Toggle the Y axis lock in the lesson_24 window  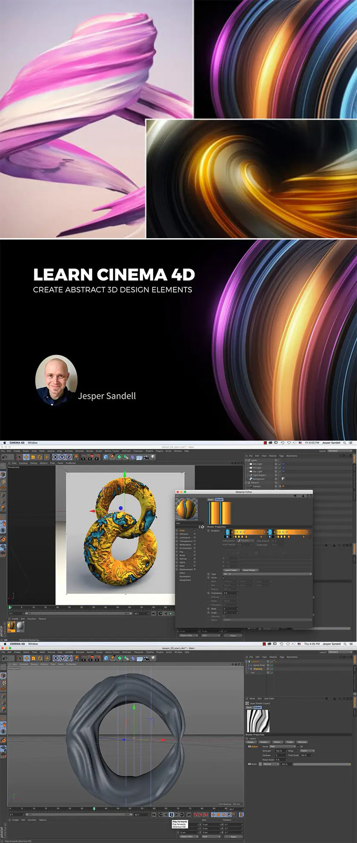tap(62, 457)
